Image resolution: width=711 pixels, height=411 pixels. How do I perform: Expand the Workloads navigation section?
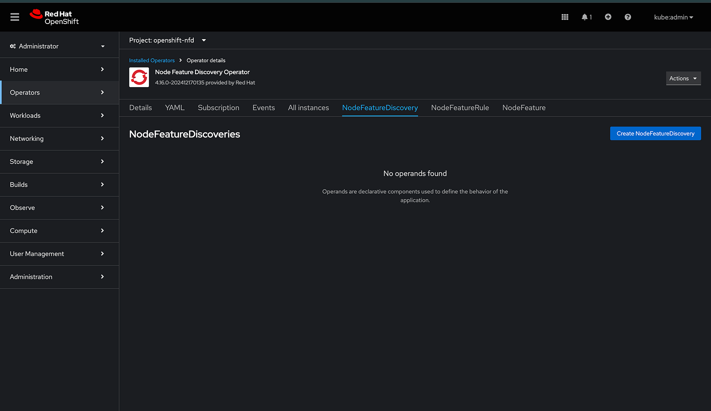pos(59,116)
